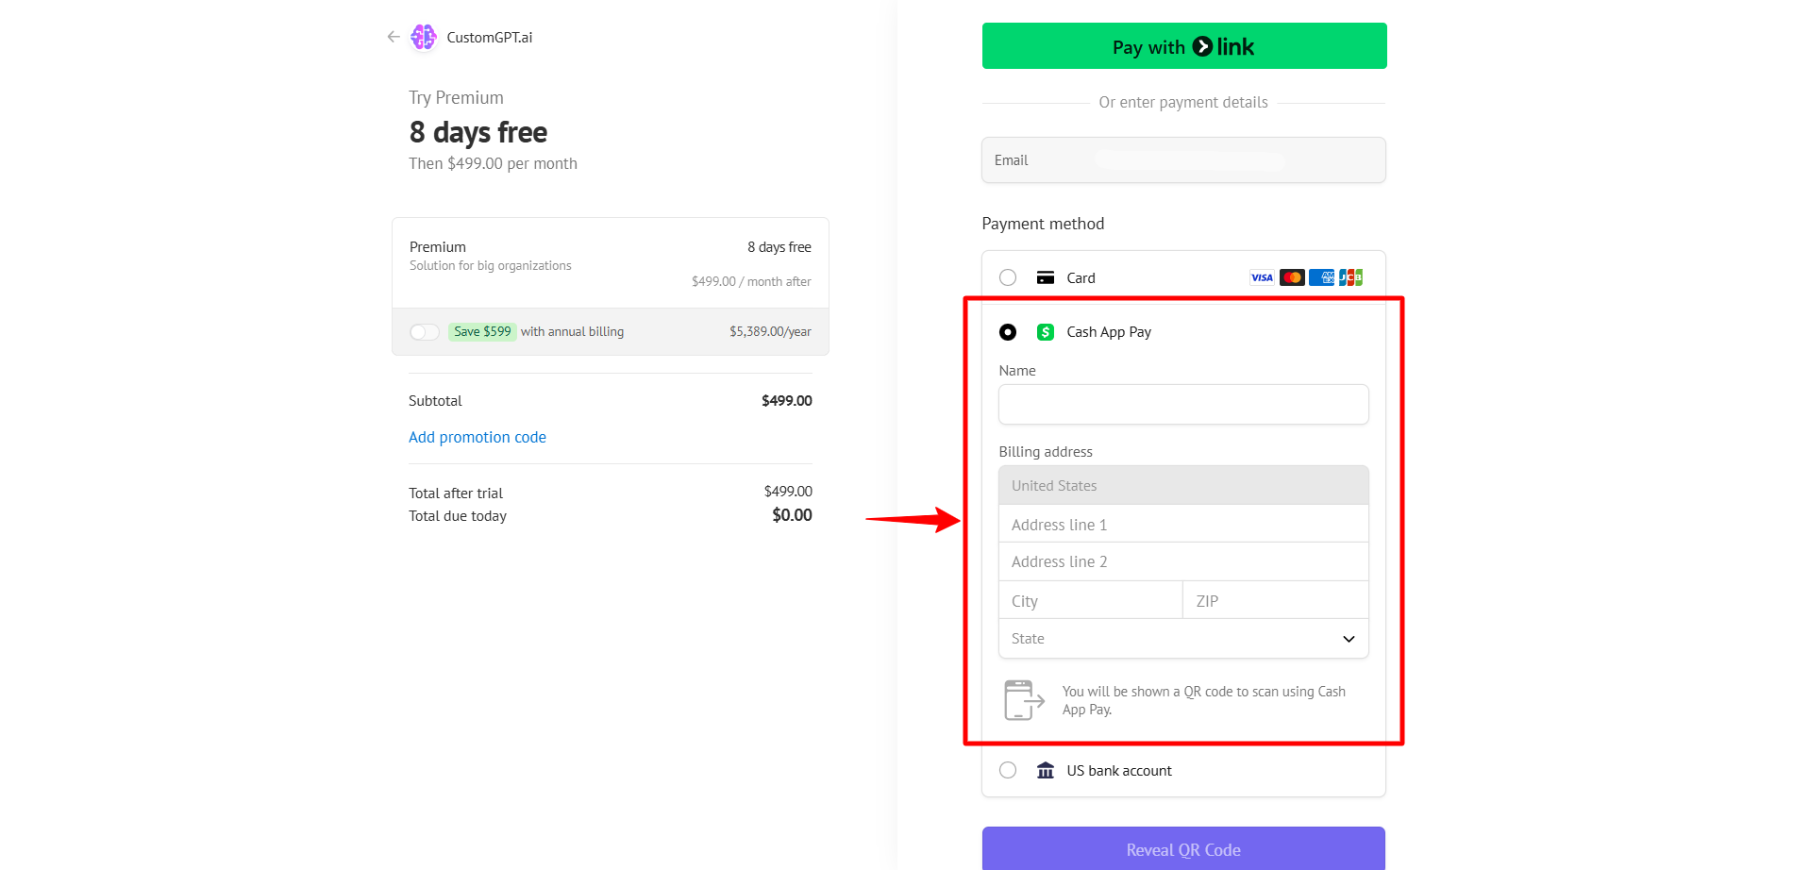The height and width of the screenshot is (870, 1793).
Task: Click the credit card icon beside Card
Action: click(1046, 277)
